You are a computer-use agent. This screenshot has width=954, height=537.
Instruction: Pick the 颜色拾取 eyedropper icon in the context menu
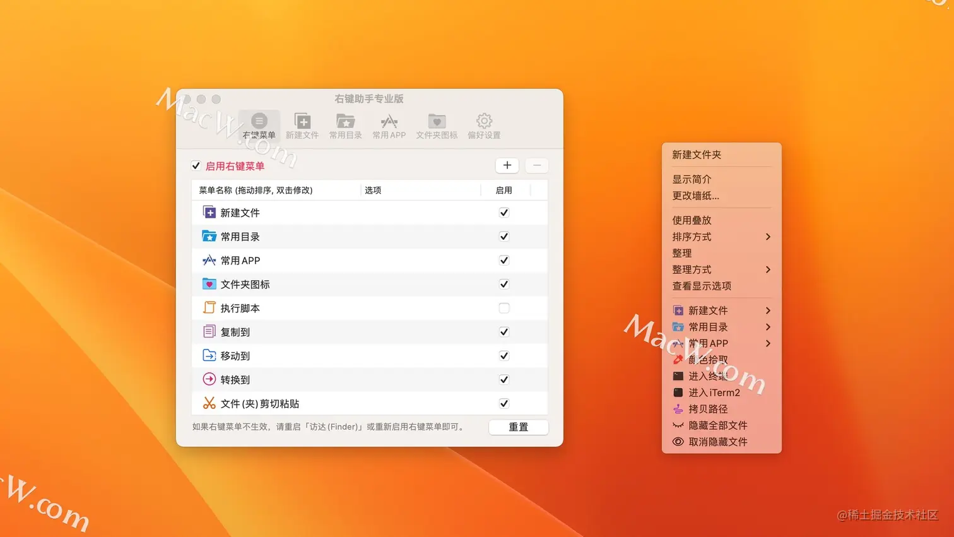[x=678, y=360]
